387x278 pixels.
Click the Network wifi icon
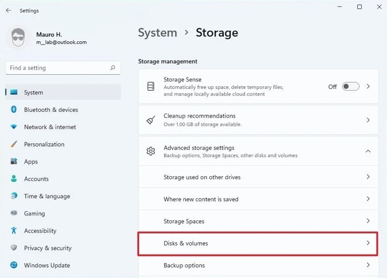click(x=14, y=127)
